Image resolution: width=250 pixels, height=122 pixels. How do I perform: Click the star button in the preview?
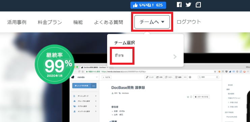[201, 97]
